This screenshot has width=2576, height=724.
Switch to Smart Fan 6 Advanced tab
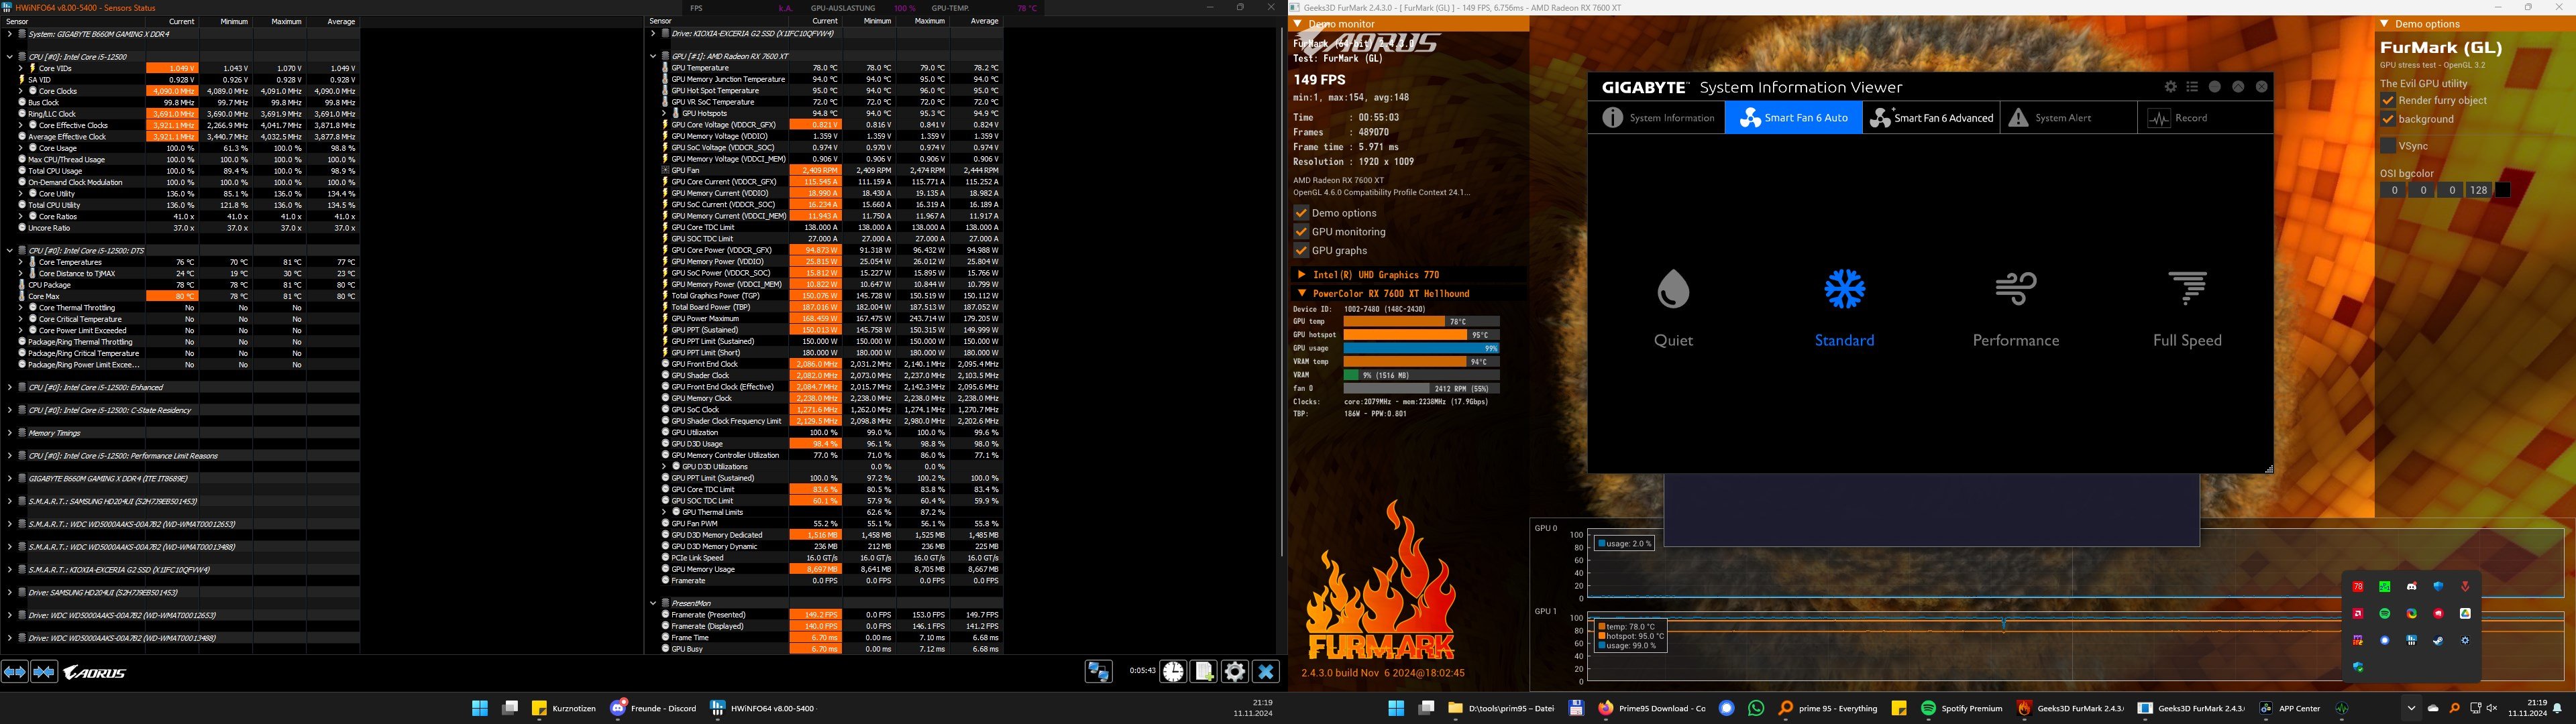click(1931, 118)
